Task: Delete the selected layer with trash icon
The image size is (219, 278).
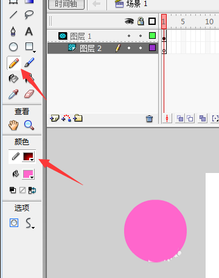Action: 149,118
